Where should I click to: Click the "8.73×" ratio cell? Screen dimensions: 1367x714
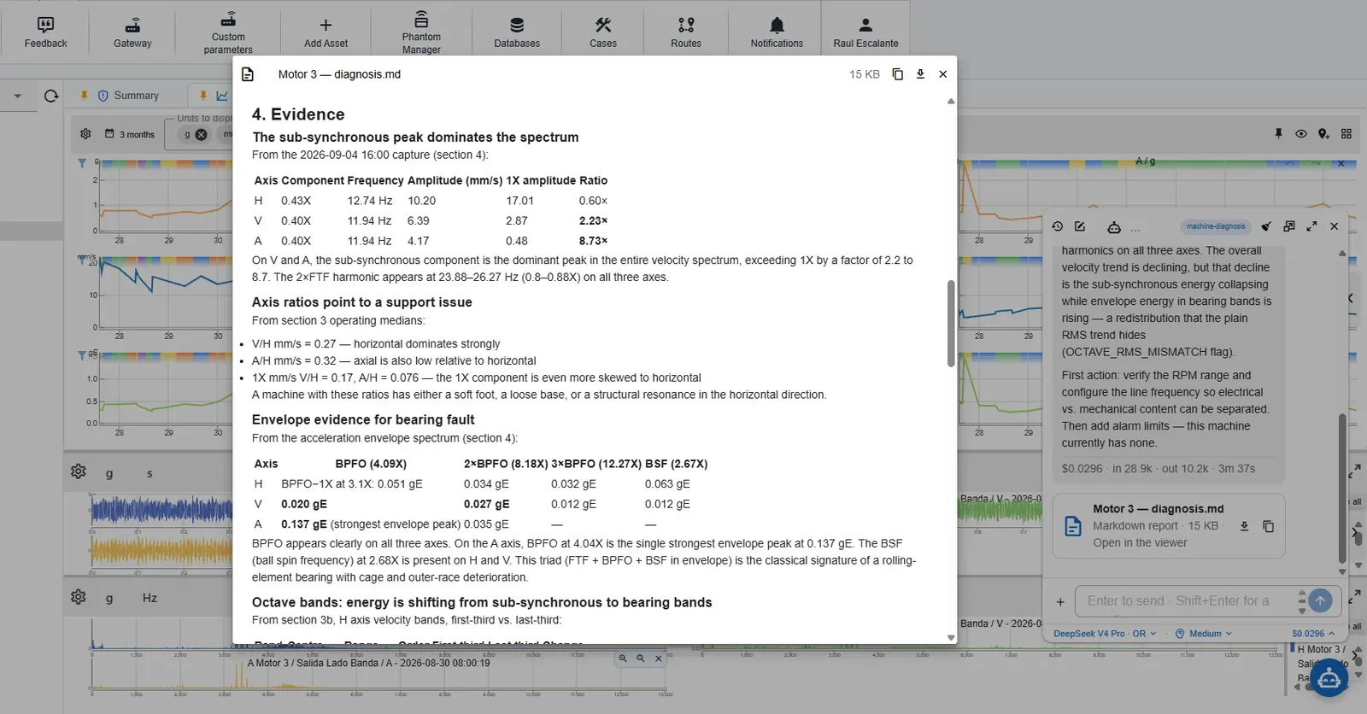(x=593, y=241)
